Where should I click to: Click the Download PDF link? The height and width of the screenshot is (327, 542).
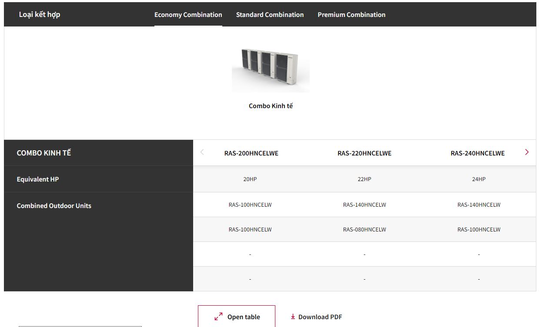point(316,317)
